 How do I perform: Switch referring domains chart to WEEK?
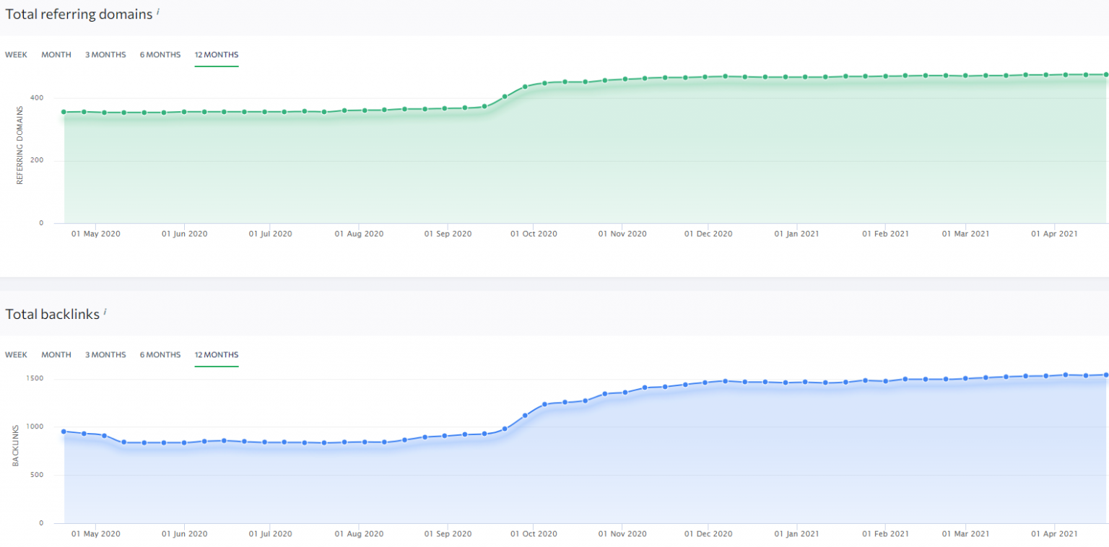point(16,55)
